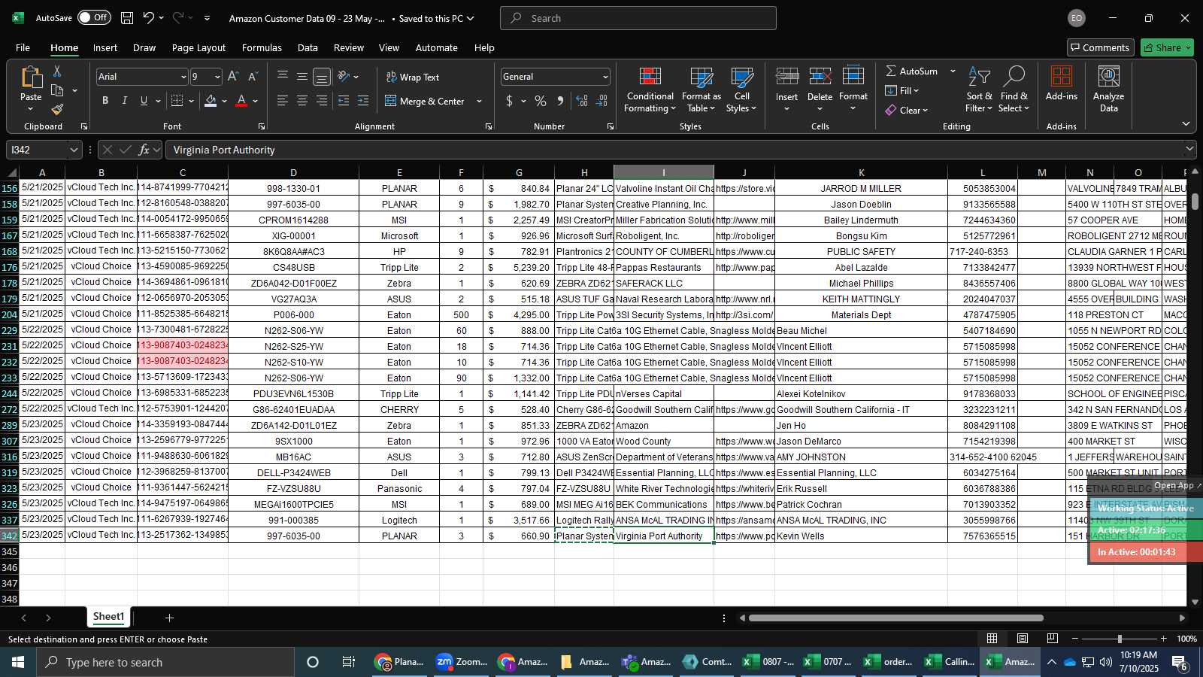Switch to Page Layout view icon

[x=1023, y=639]
